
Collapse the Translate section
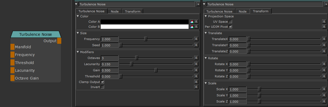(206, 33)
